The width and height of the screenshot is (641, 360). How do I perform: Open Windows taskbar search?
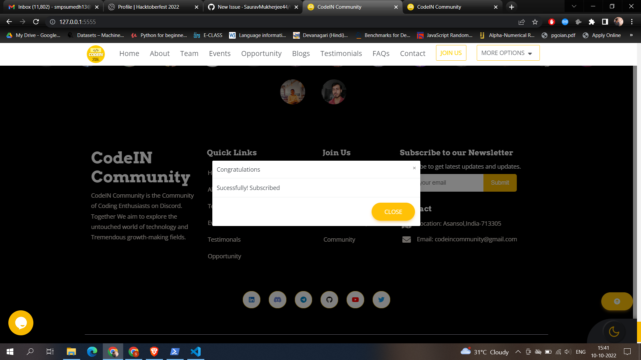tap(30, 352)
